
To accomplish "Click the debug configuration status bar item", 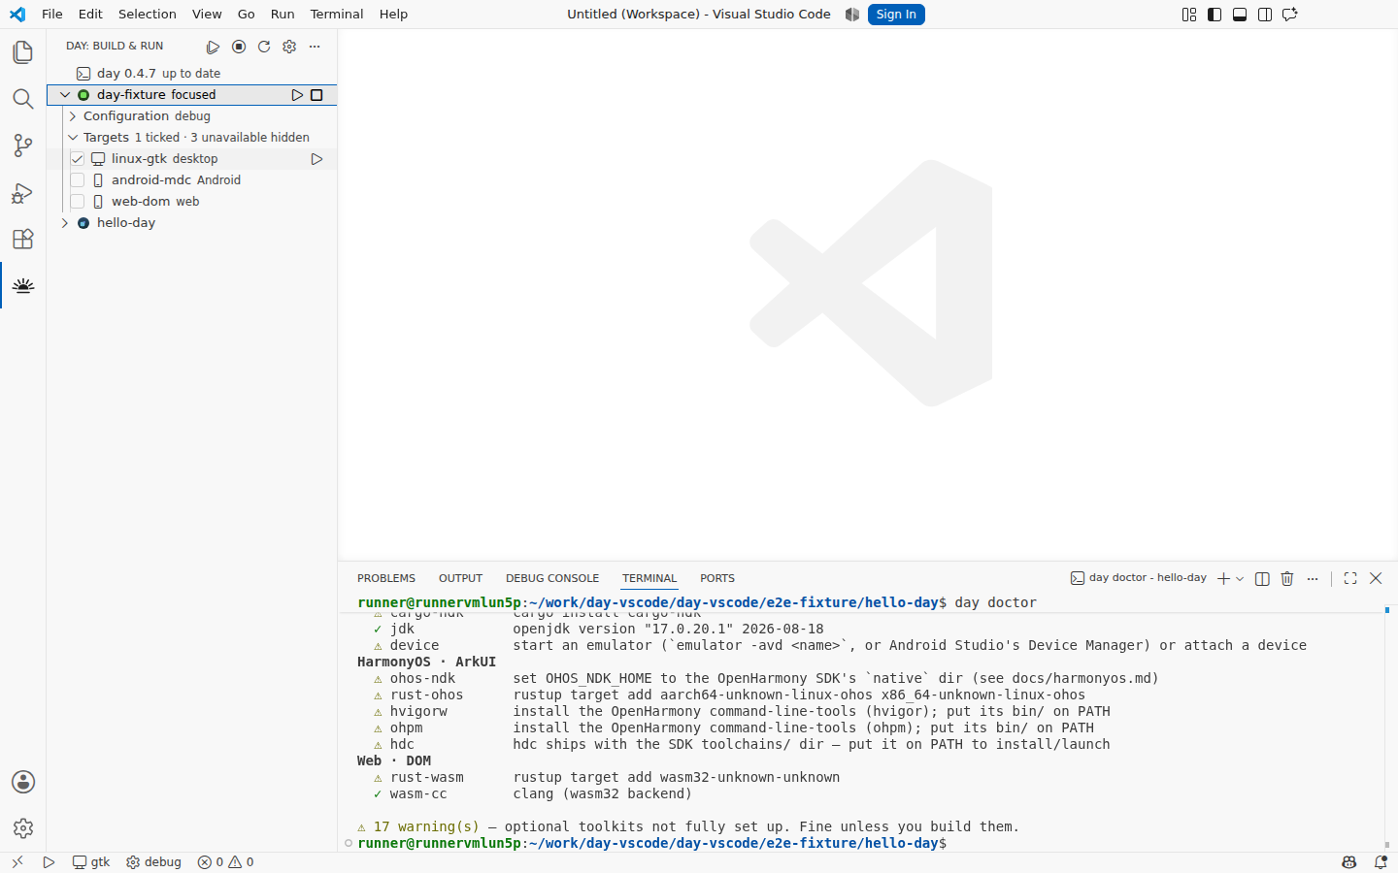I will click(x=153, y=862).
